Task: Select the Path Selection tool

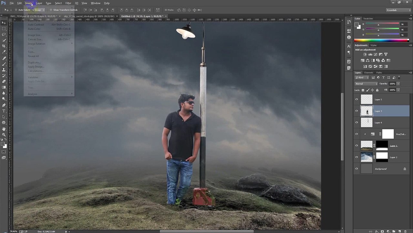Action: [x=4, y=117]
